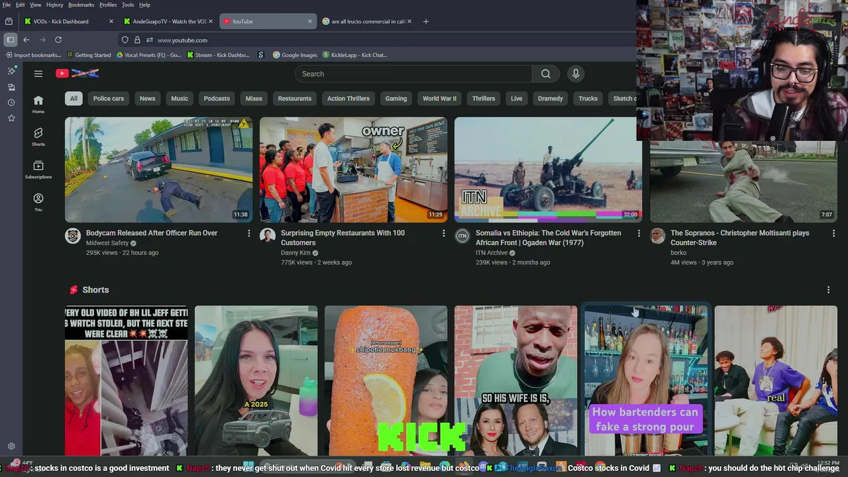Open the Vocal Presets (FL) bookmark
848x477 pixels.
click(x=148, y=55)
